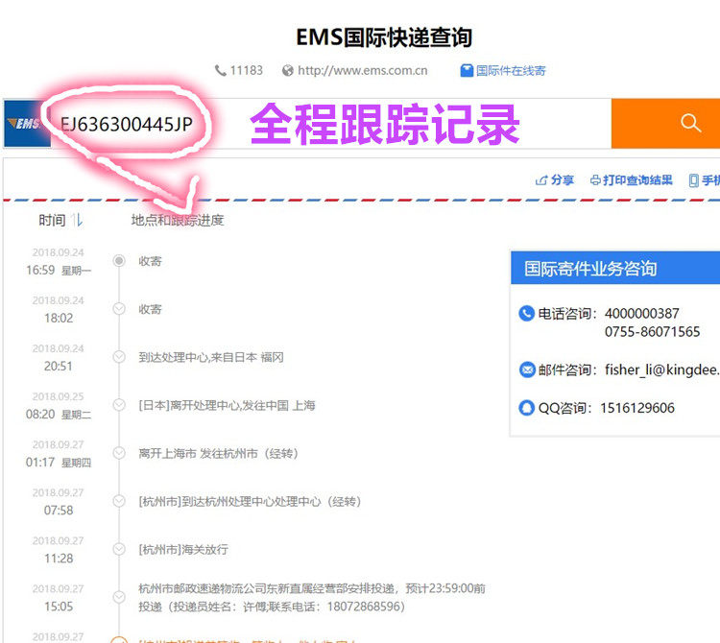Click 到达处理中心,来自日本 福冈 entry

pyautogui.click(x=211, y=357)
